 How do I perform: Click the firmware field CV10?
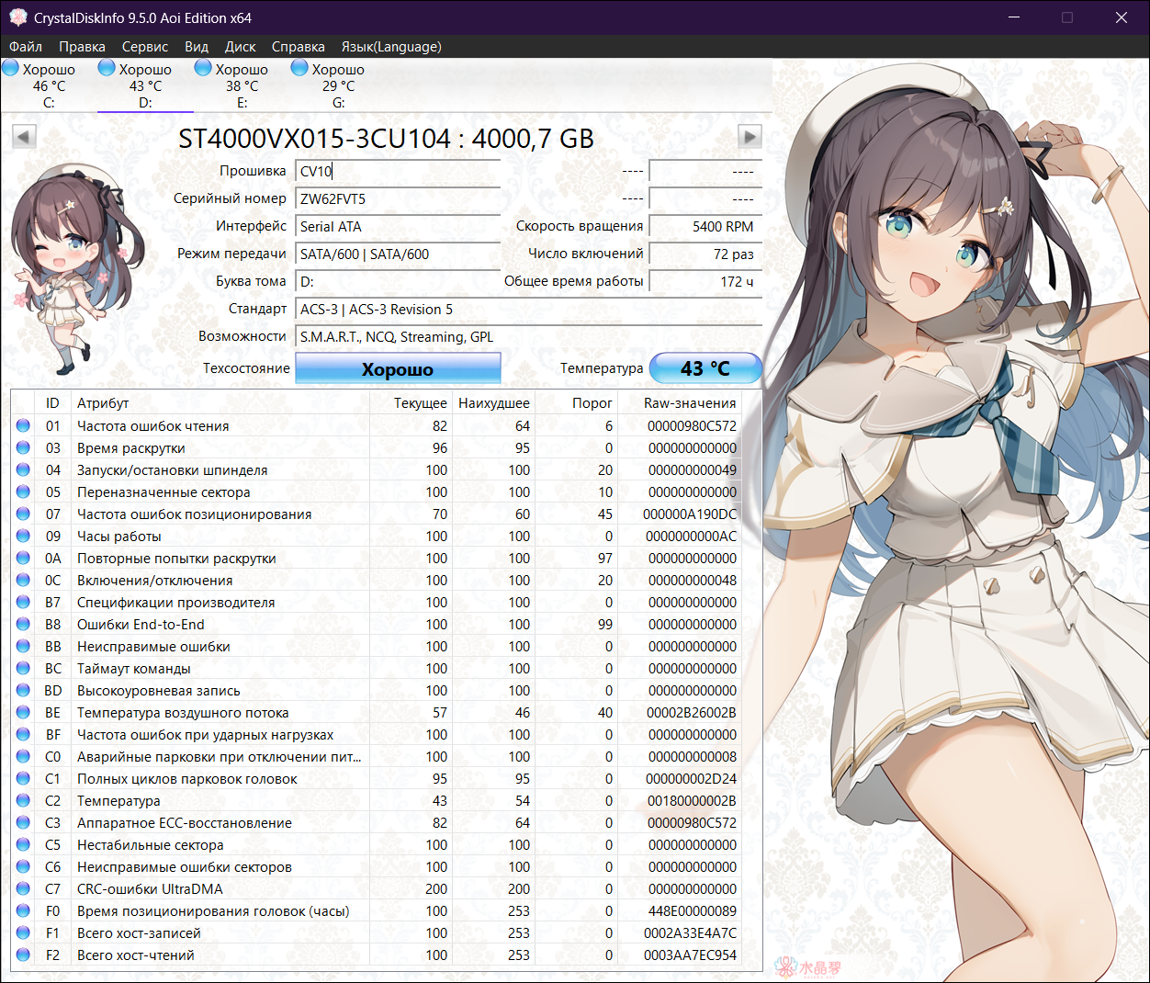point(398,171)
